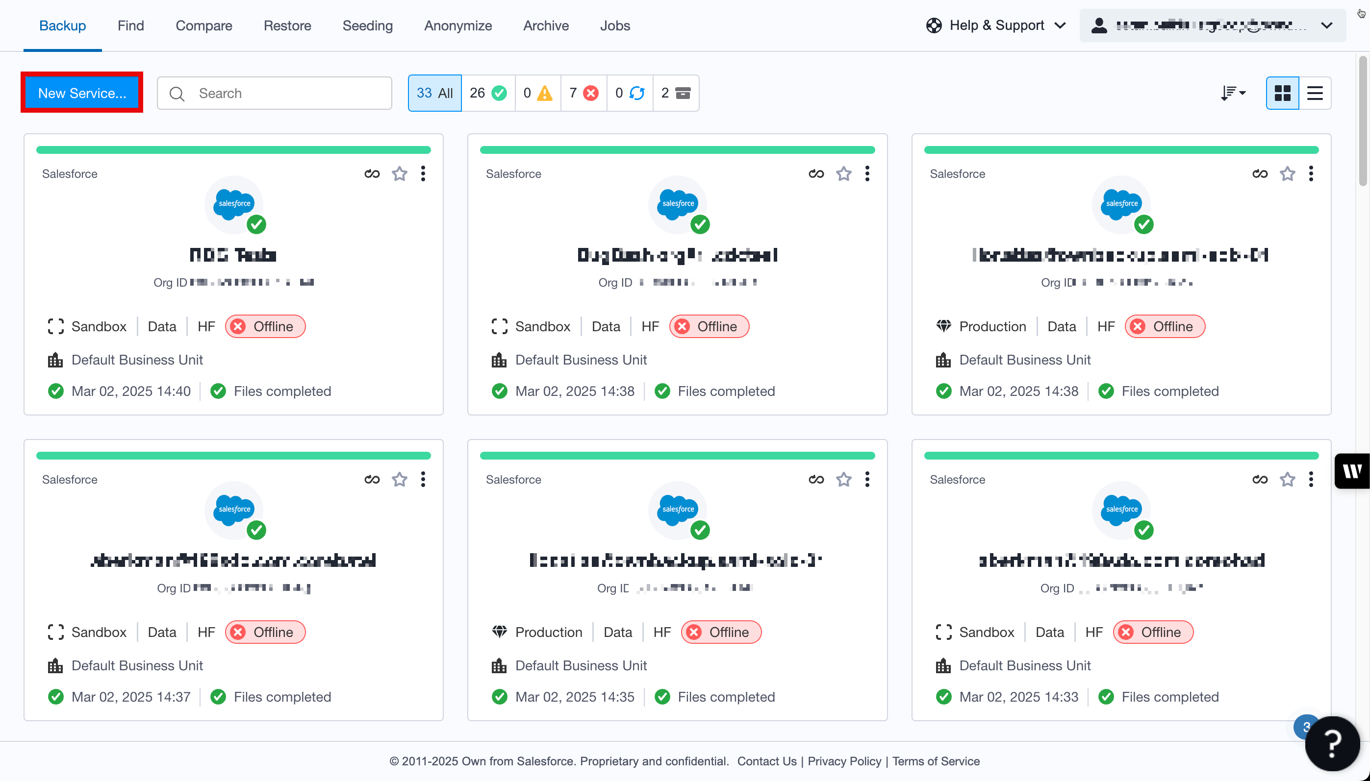This screenshot has height=781, width=1370.
Task: Filter services showing warning status
Action: (537, 93)
